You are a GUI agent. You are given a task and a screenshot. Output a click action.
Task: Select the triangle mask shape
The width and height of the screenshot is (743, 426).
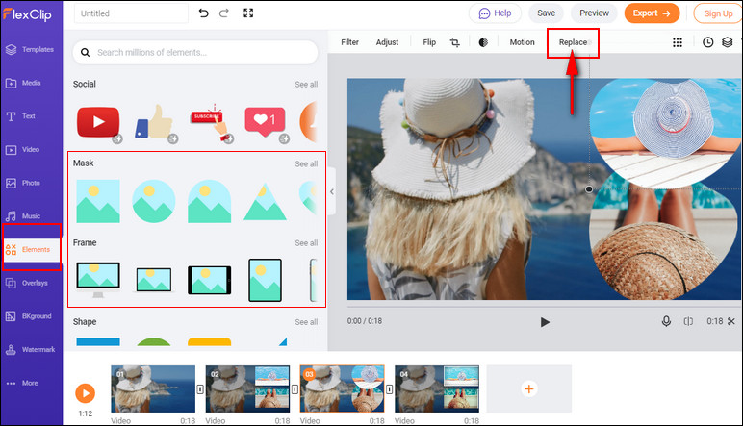point(265,203)
